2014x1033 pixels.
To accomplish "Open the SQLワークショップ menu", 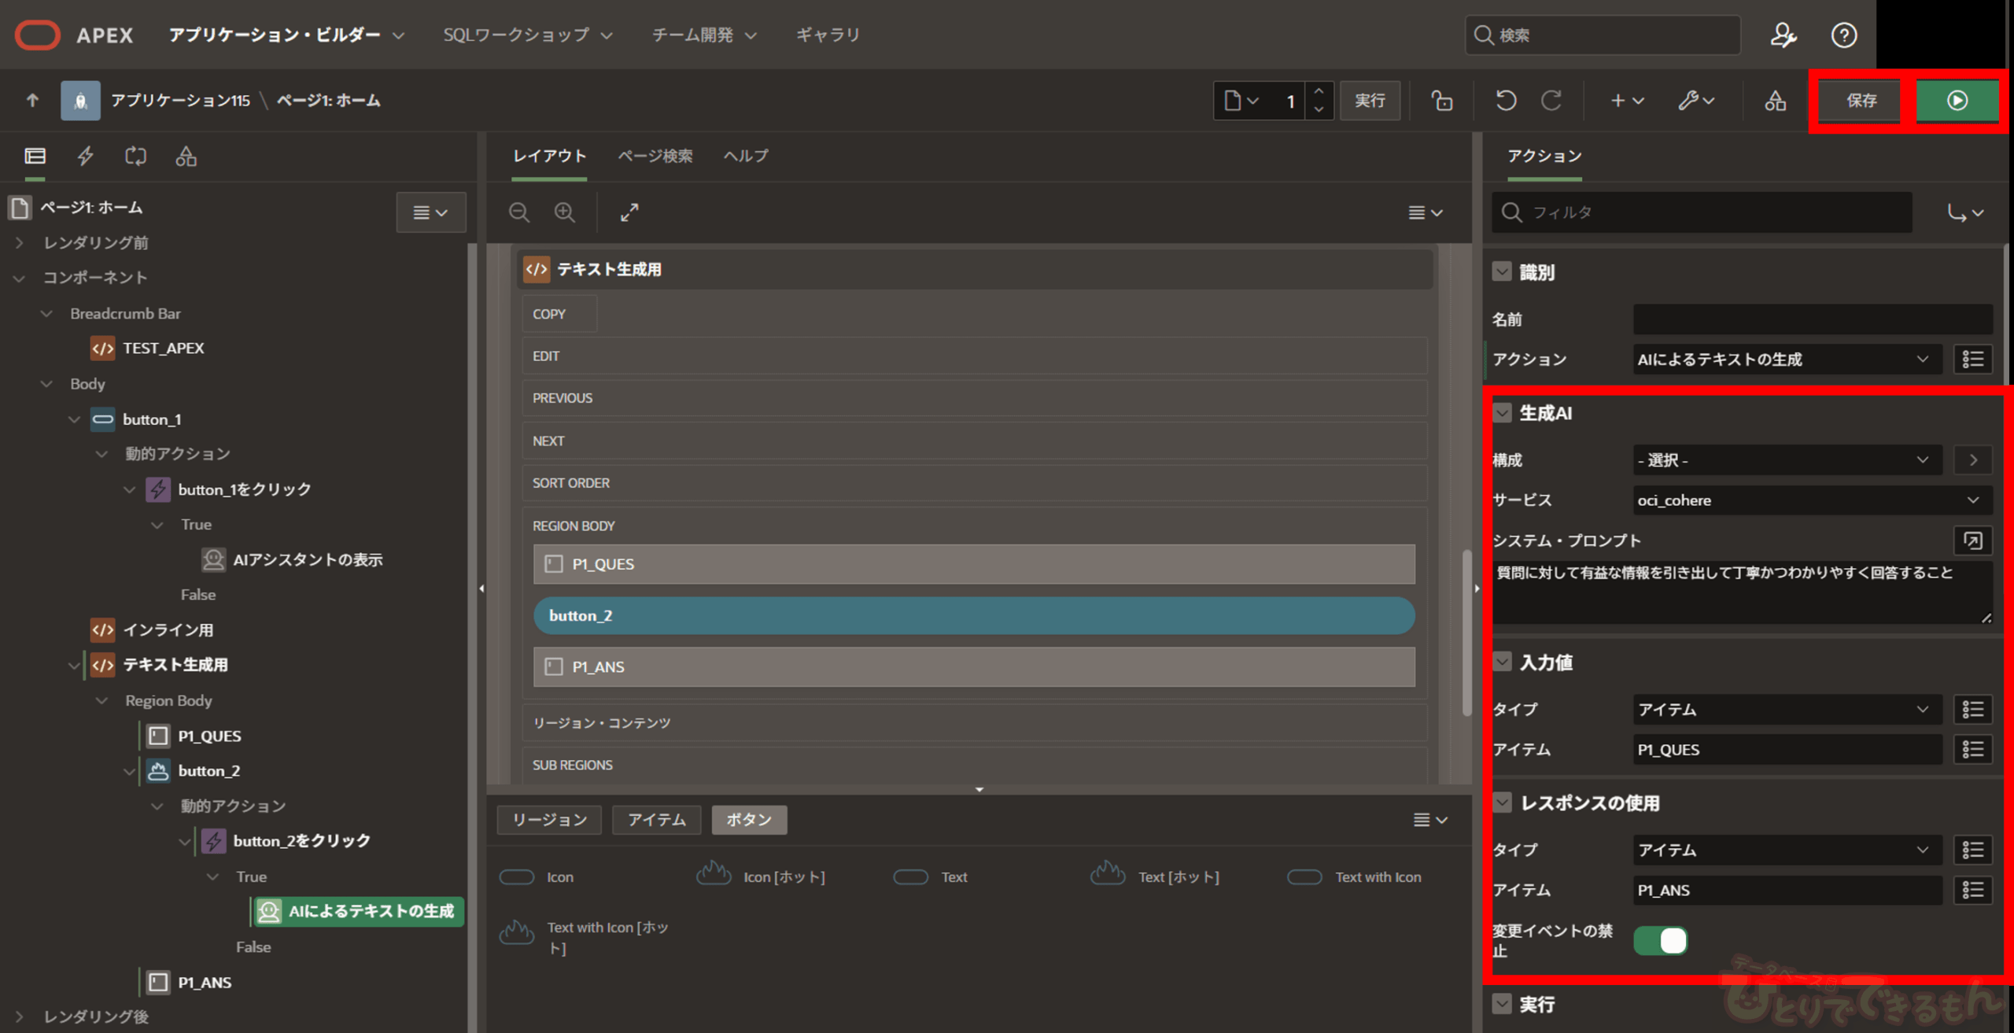I will (x=527, y=35).
